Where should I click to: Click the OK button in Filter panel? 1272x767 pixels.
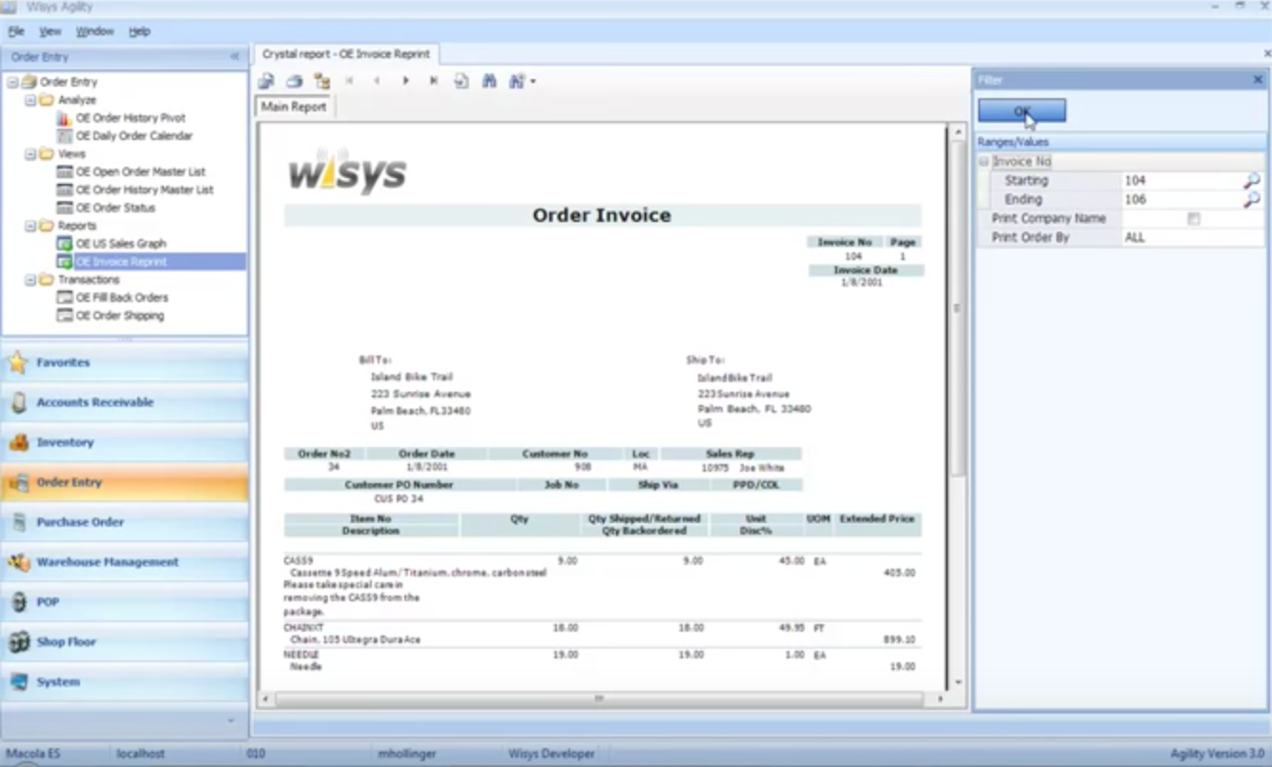1022,111
